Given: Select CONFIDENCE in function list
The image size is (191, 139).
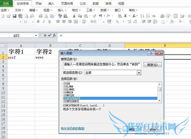Looking at the screenshot, I should click(110, 101).
